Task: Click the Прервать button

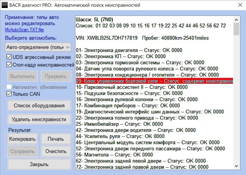Action: coord(56,76)
